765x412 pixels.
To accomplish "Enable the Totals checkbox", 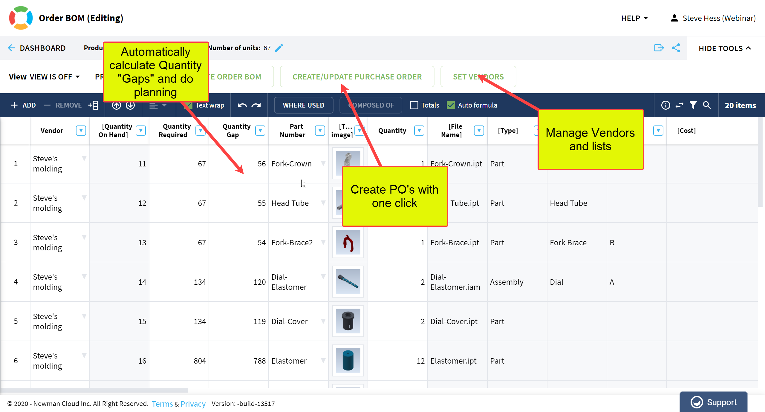I will tap(414, 105).
